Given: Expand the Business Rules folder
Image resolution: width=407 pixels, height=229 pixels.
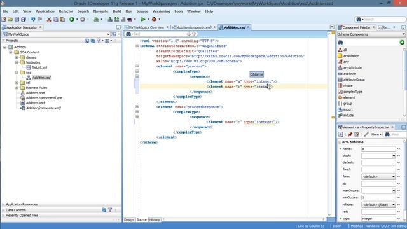Looking at the screenshot, I should (x=17, y=88).
